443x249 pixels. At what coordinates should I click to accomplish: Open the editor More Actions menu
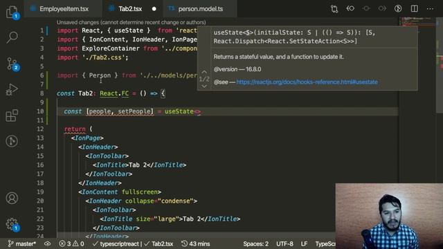430,9
